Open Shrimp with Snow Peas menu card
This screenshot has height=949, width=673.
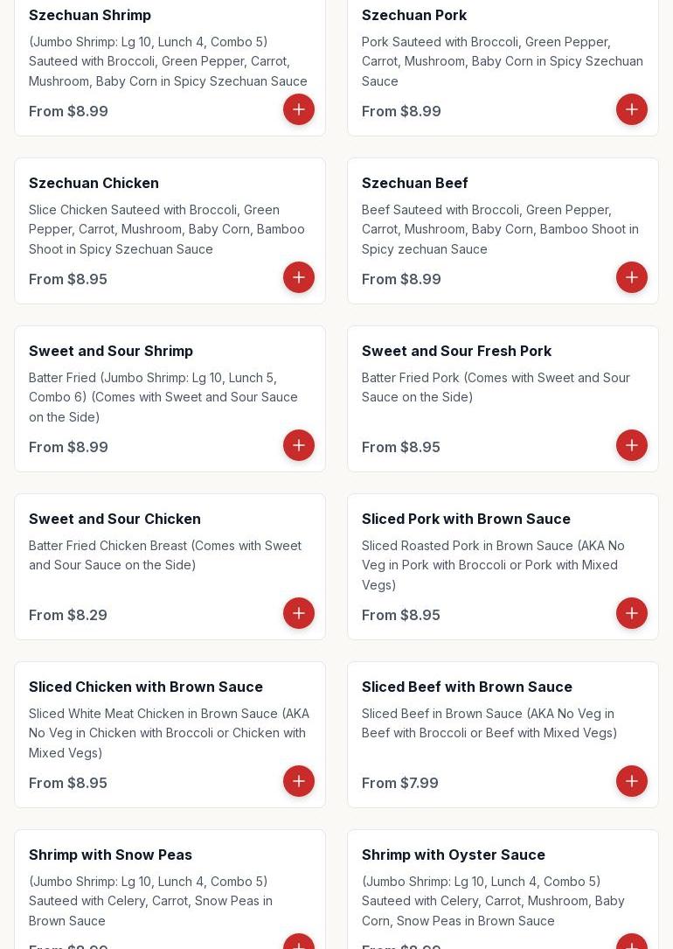tap(170, 889)
